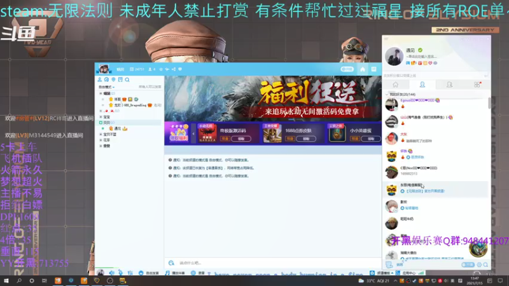The width and height of the screenshot is (509, 286).
Task: Open the notice board icon in sidebar toolbar
Action: tap(120, 79)
